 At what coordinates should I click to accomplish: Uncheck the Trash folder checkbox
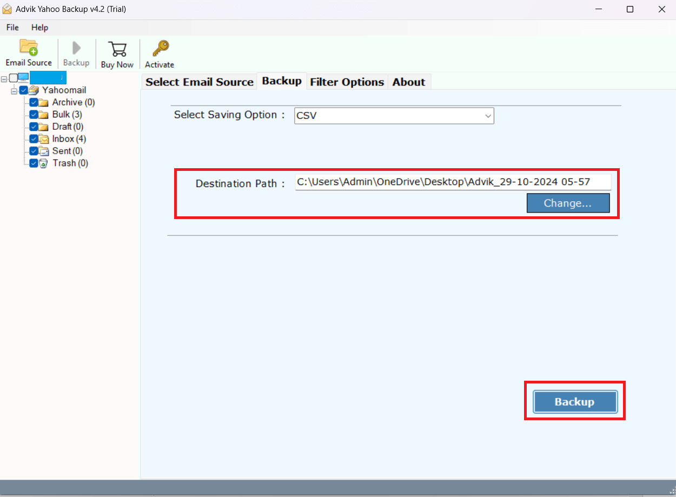coord(34,163)
